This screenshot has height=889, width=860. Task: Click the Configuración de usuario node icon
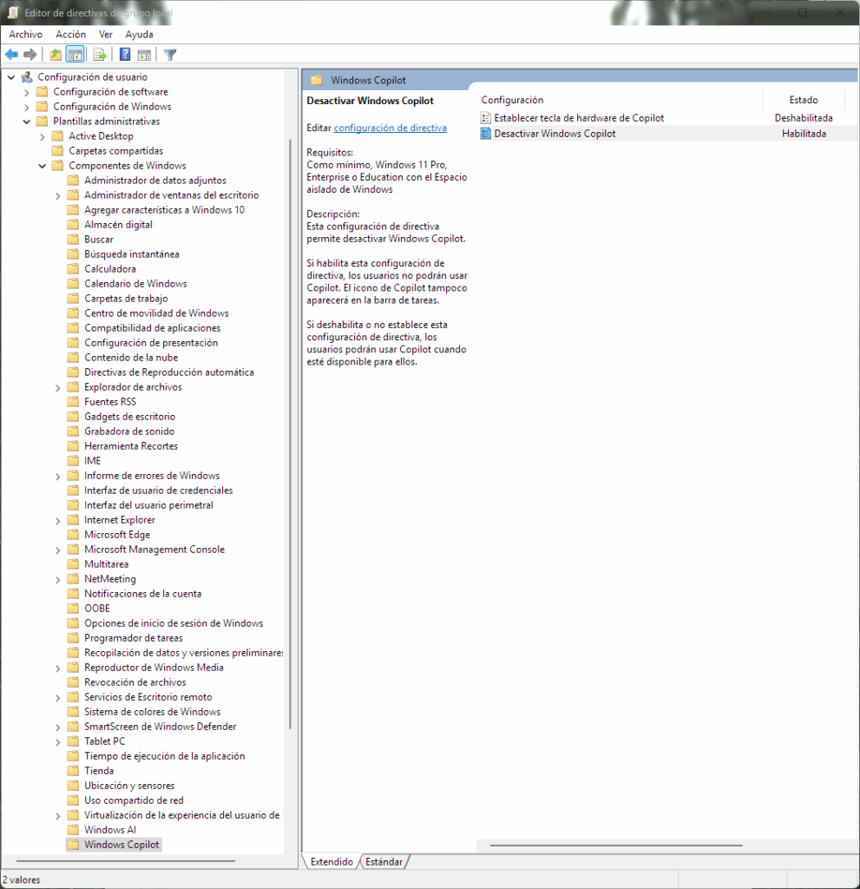(27, 77)
